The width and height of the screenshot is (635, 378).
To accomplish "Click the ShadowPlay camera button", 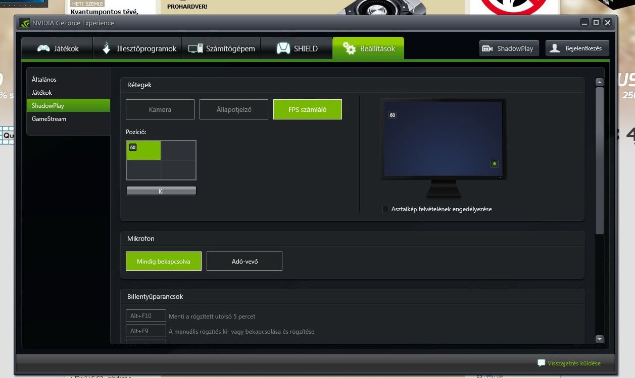I will pos(509,48).
